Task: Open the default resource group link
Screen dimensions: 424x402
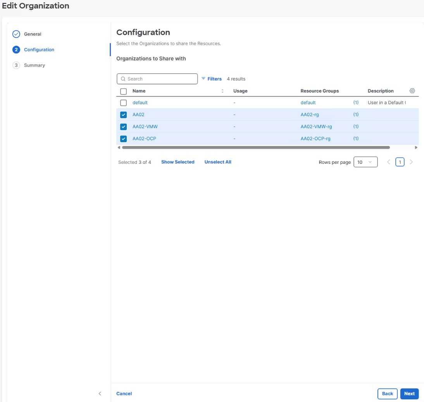Action: point(308,103)
